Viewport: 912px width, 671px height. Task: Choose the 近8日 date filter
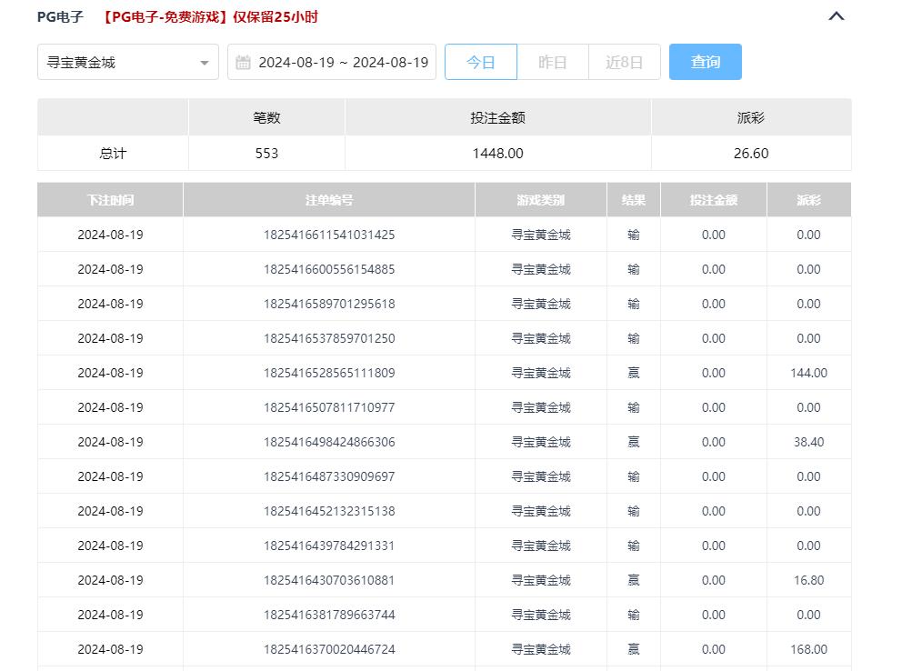624,63
